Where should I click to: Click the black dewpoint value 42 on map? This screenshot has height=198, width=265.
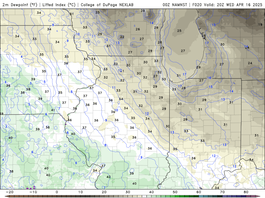[109, 177]
